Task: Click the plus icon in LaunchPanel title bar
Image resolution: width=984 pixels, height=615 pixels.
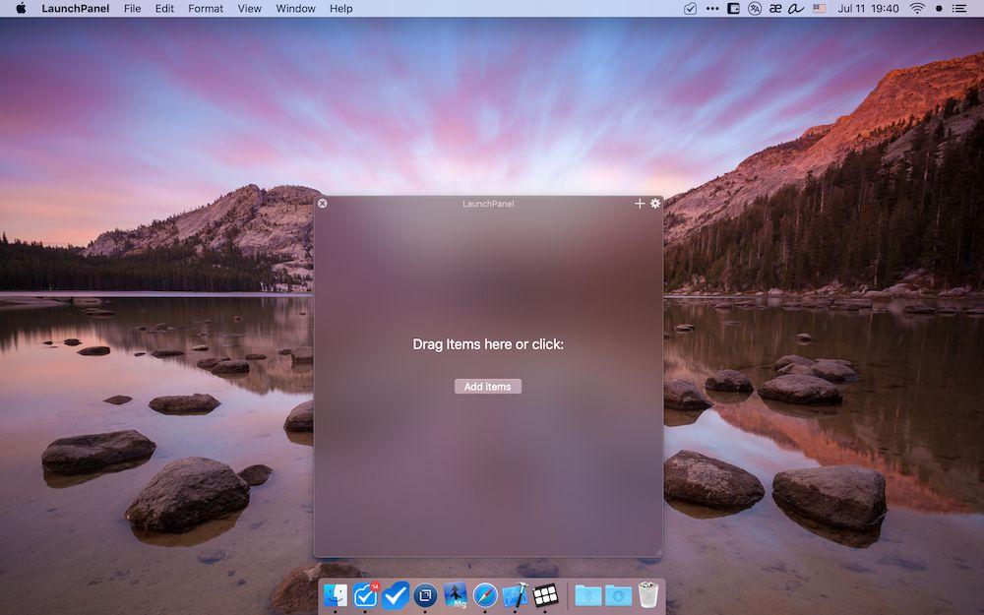Action: (640, 204)
